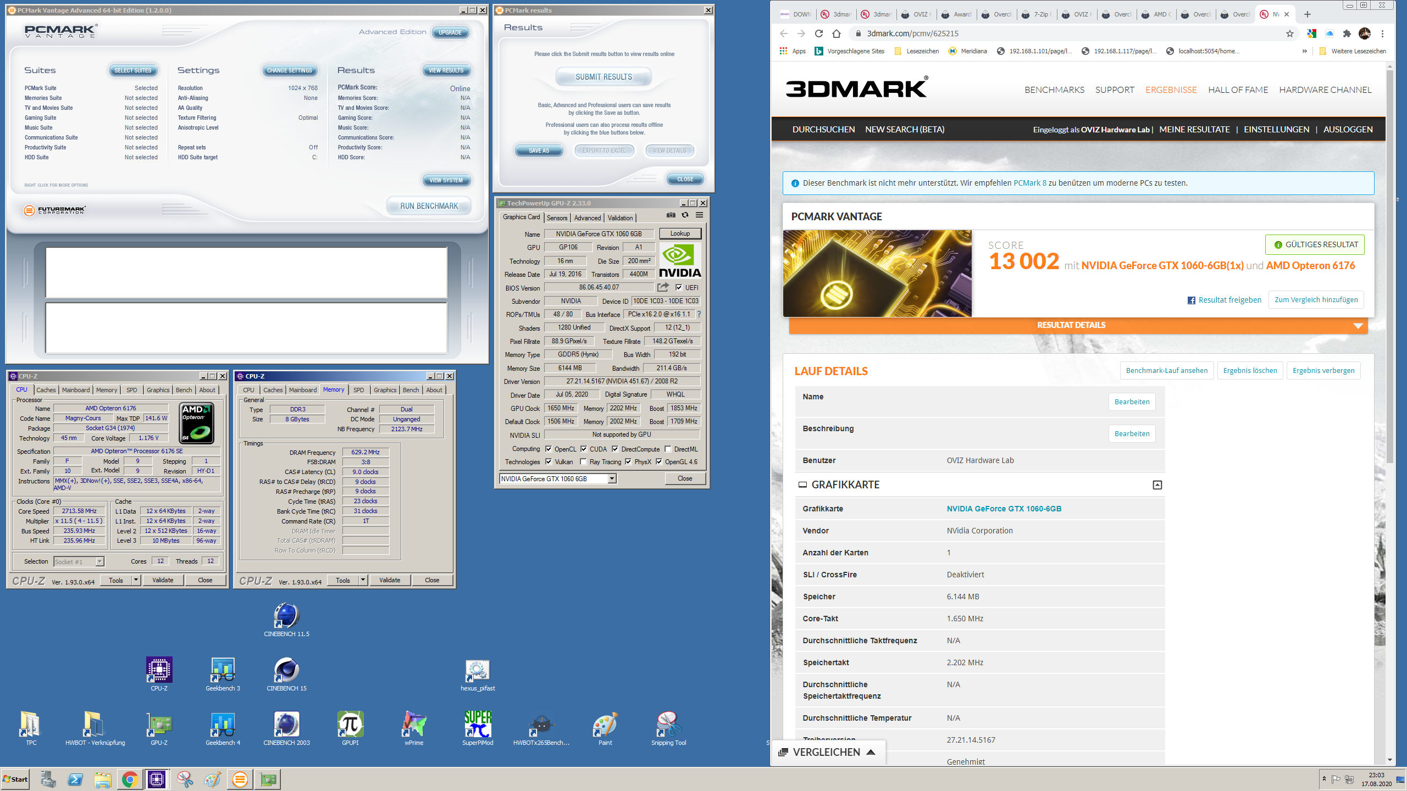Click SUBMIT RESULTS button
The height and width of the screenshot is (791, 1407).
coord(603,77)
